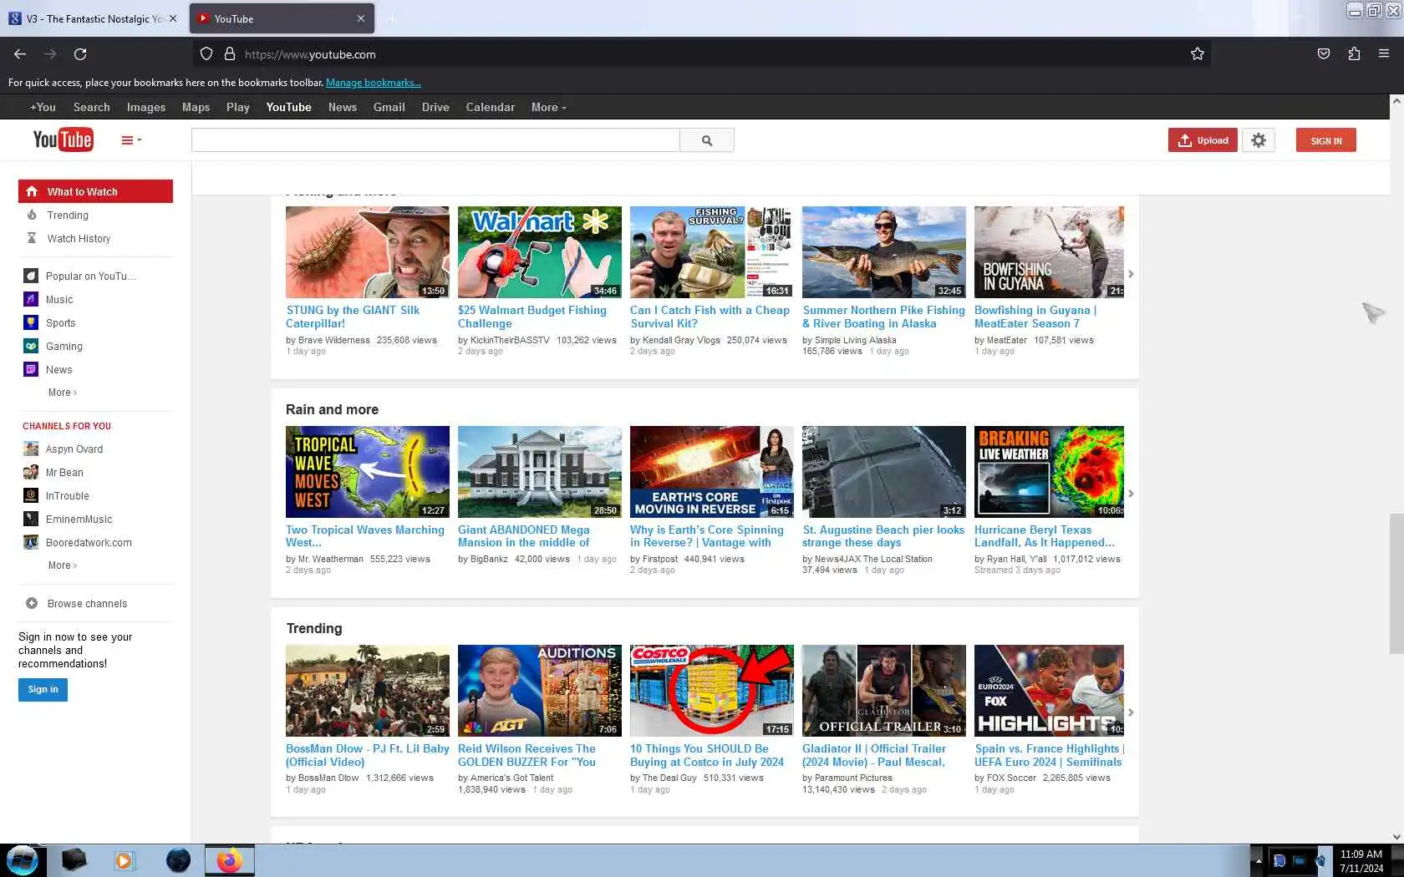Click Calendar in the Google bar
The width and height of the screenshot is (1404, 877).
tap(490, 107)
